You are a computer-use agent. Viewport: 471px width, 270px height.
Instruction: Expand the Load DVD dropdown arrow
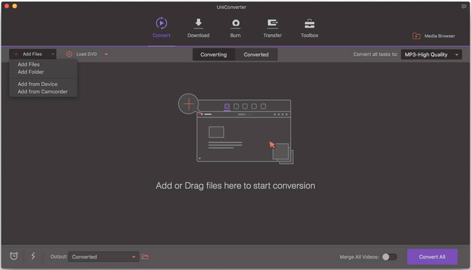106,54
